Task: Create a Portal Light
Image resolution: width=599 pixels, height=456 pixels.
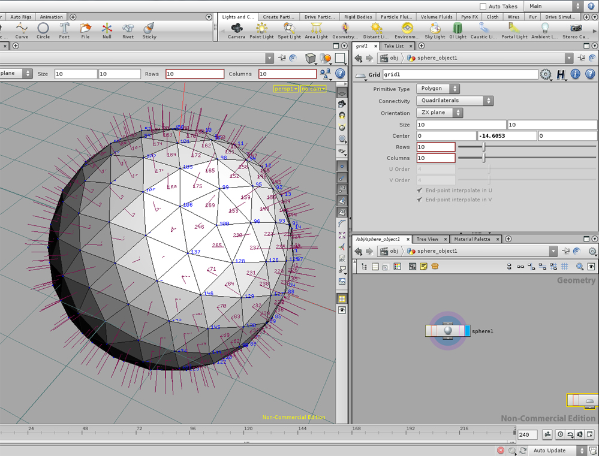Action: pyautogui.click(x=514, y=31)
